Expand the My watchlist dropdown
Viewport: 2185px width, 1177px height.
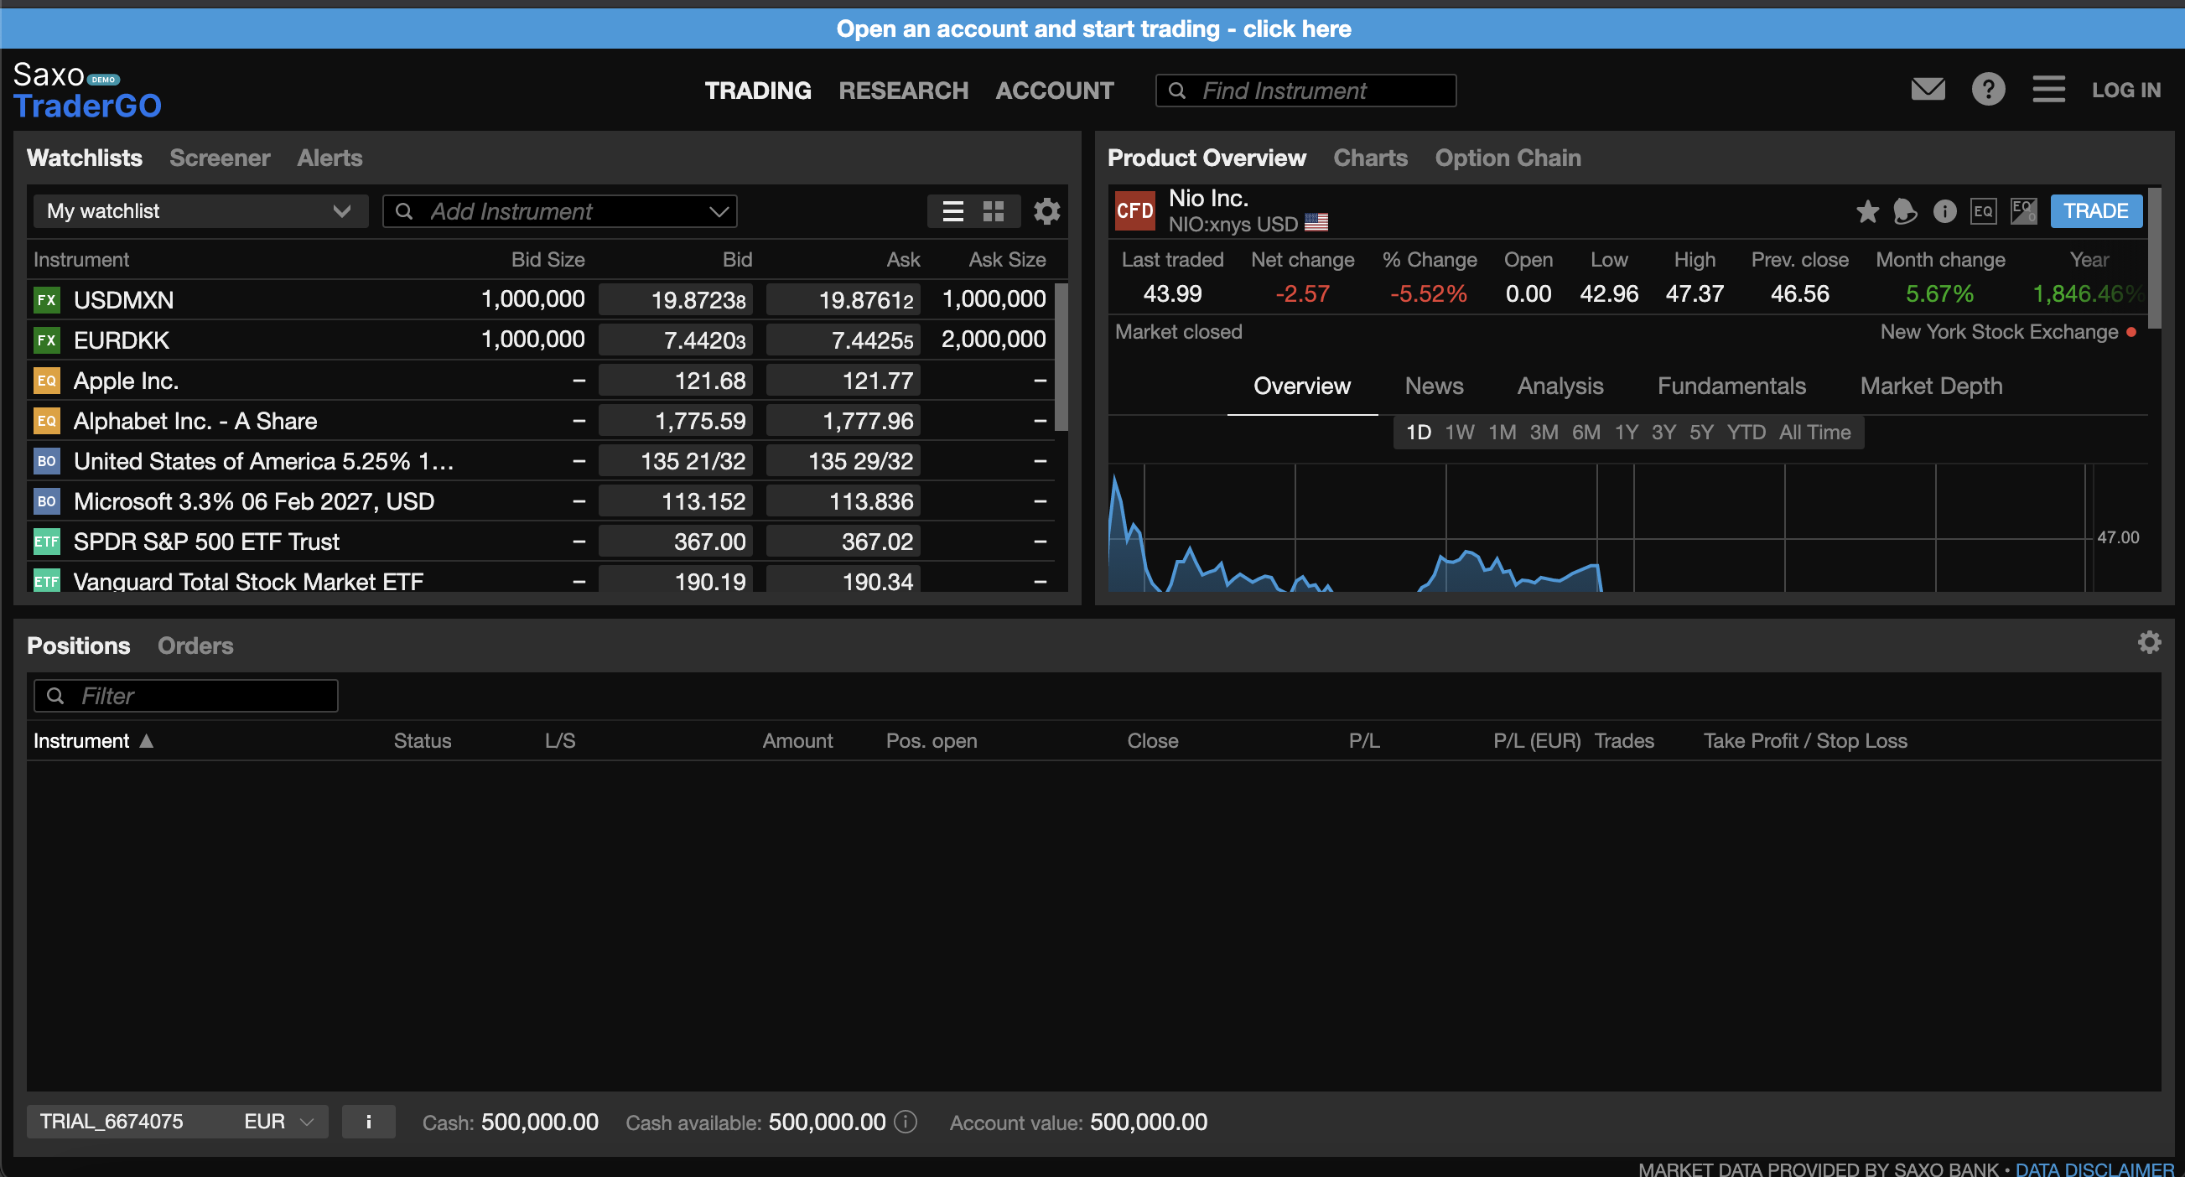[201, 211]
